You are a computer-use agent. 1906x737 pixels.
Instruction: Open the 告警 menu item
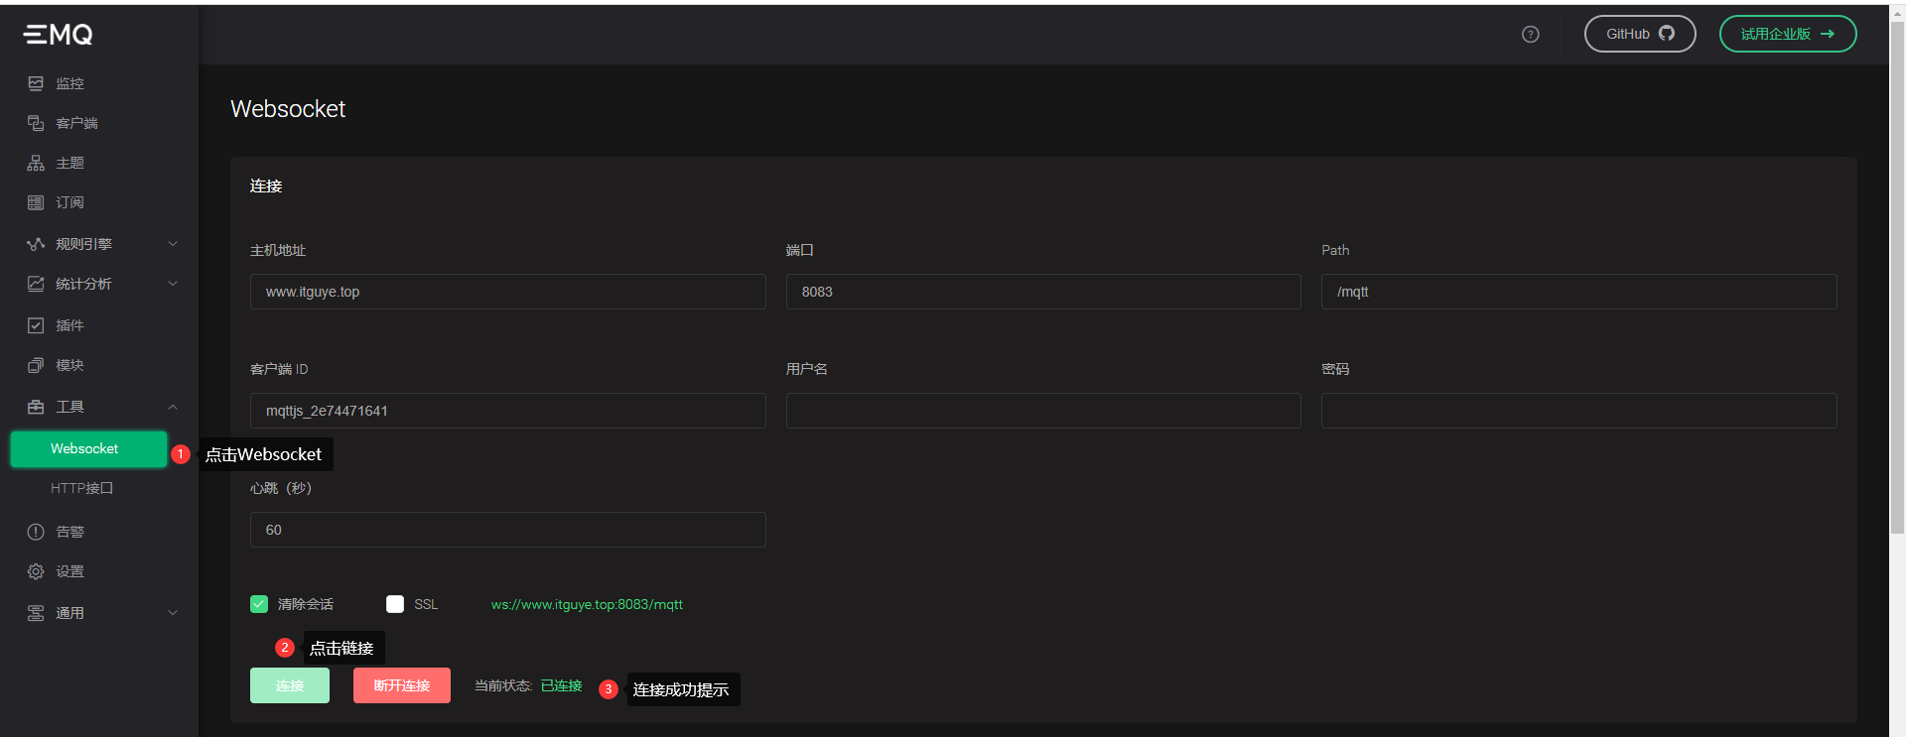pyautogui.click(x=99, y=532)
